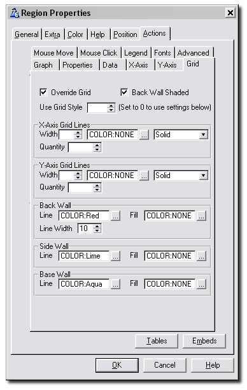This screenshot has width=247, height=390.
Task: Browse Back Wall Fill color
Action: (201, 216)
